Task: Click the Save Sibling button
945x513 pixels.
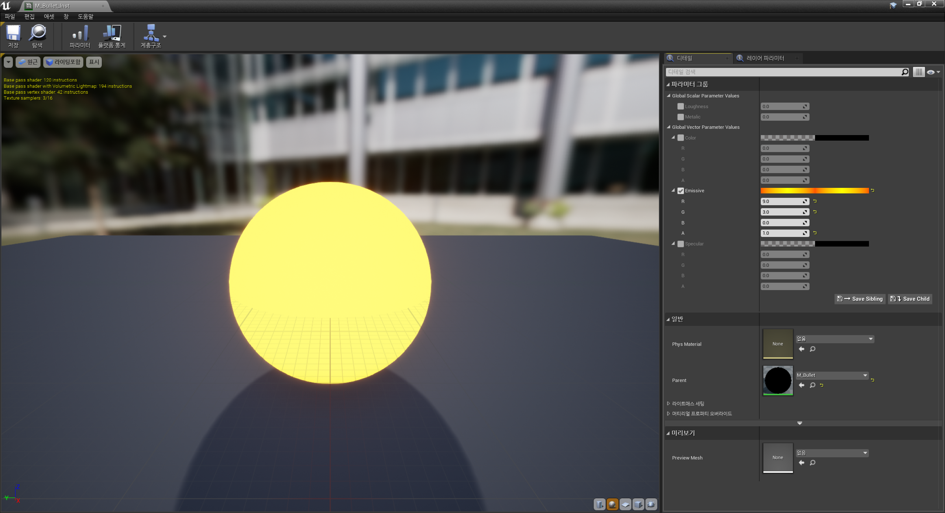Action: point(860,299)
